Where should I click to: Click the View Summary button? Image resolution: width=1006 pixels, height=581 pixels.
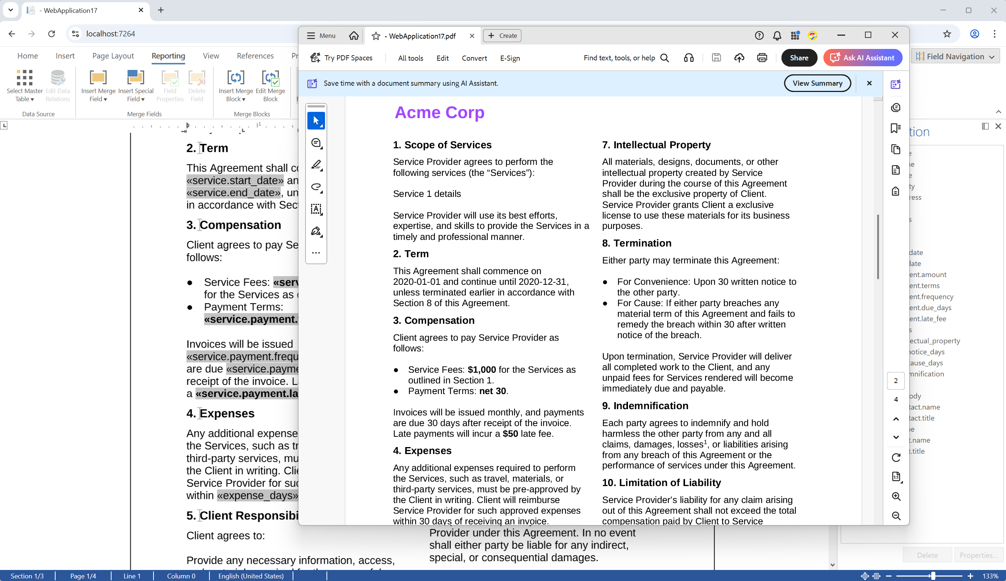pos(817,83)
